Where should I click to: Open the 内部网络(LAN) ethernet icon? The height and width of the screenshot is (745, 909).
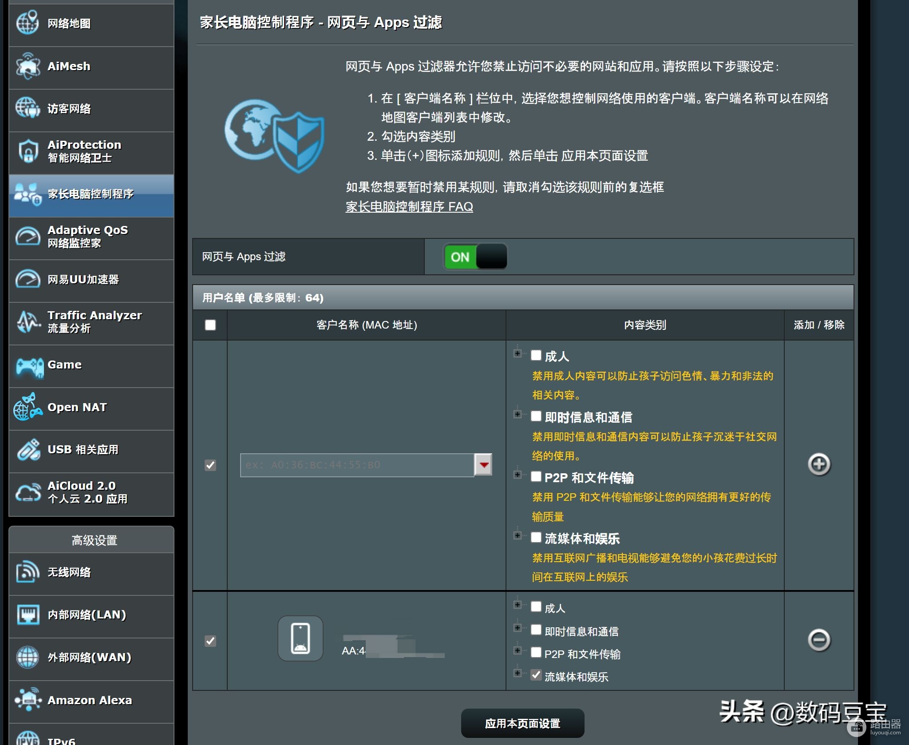point(28,614)
